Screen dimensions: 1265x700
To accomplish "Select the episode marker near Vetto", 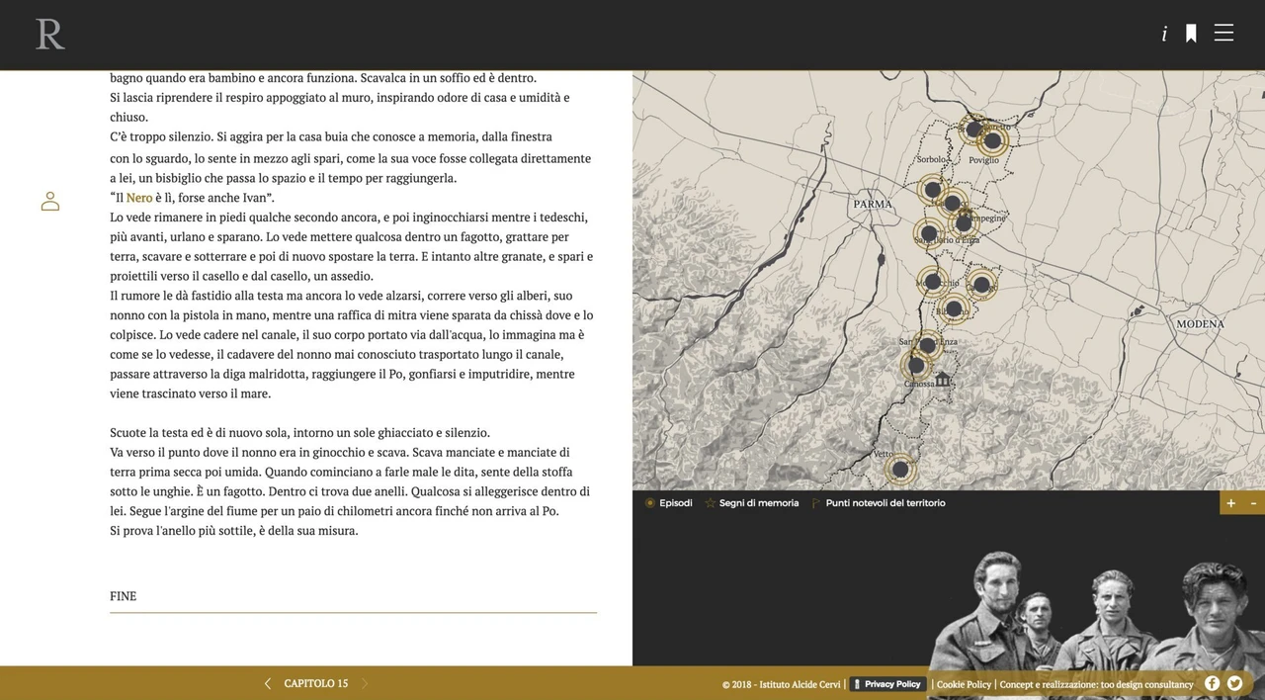I will [x=899, y=469].
